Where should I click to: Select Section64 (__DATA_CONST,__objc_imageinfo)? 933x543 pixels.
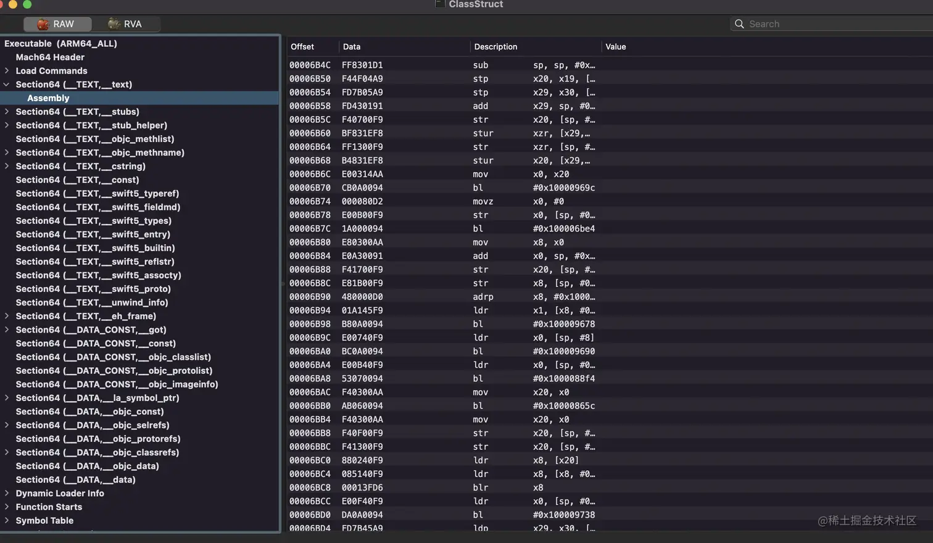click(x=117, y=384)
